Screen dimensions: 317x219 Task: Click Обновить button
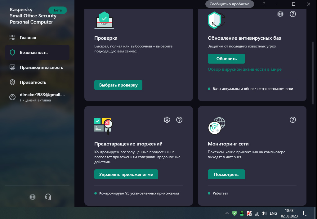(226, 59)
